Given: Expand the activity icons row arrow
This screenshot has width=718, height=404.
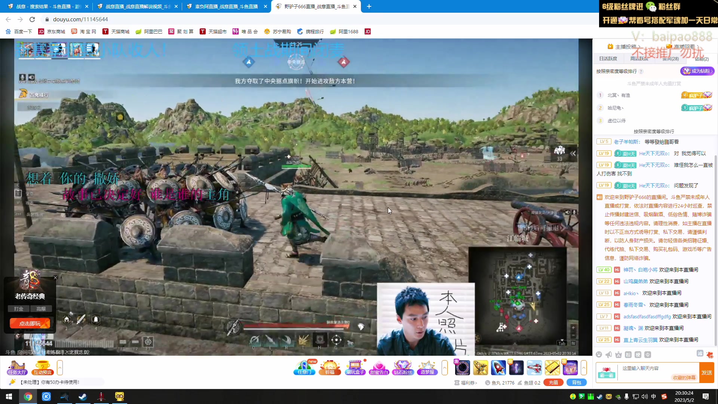Looking at the screenshot, I should pos(445,368).
